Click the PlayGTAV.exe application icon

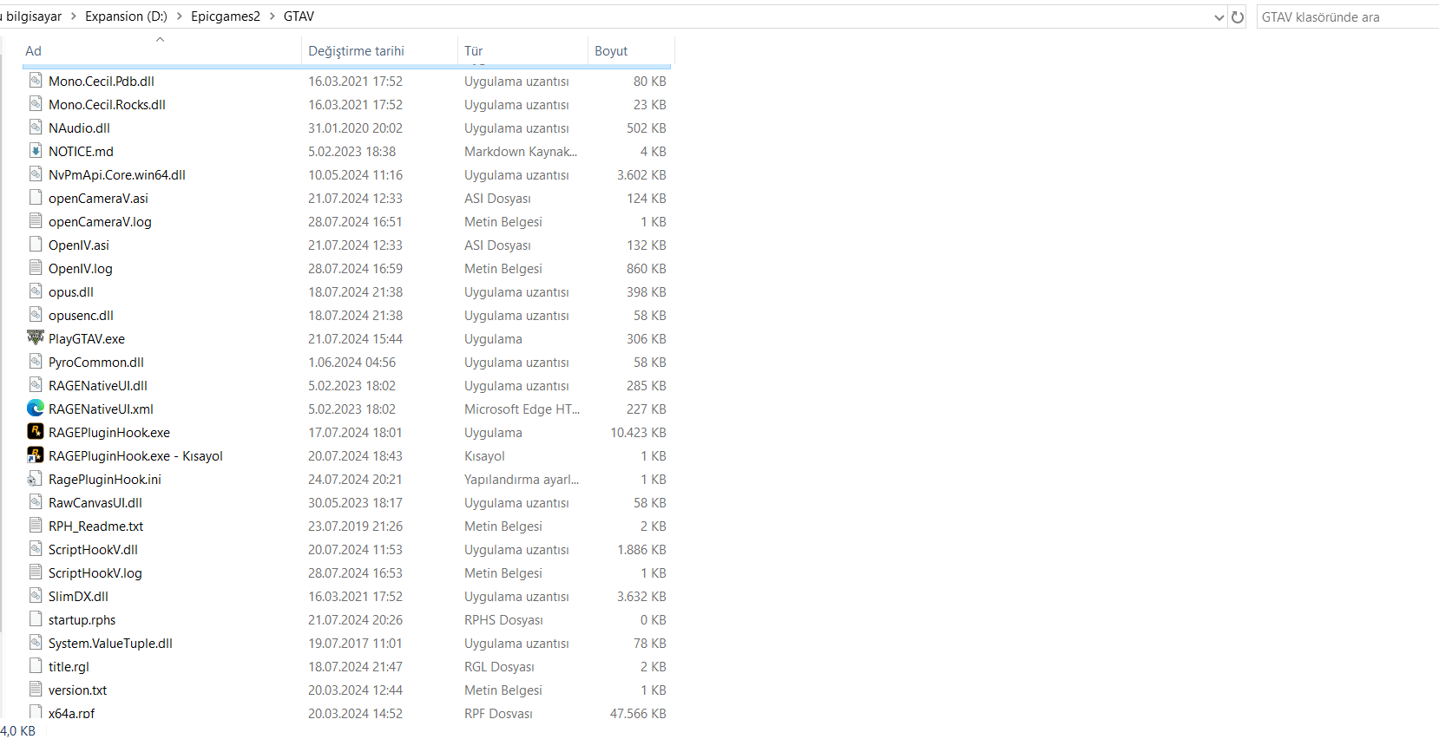pos(36,338)
